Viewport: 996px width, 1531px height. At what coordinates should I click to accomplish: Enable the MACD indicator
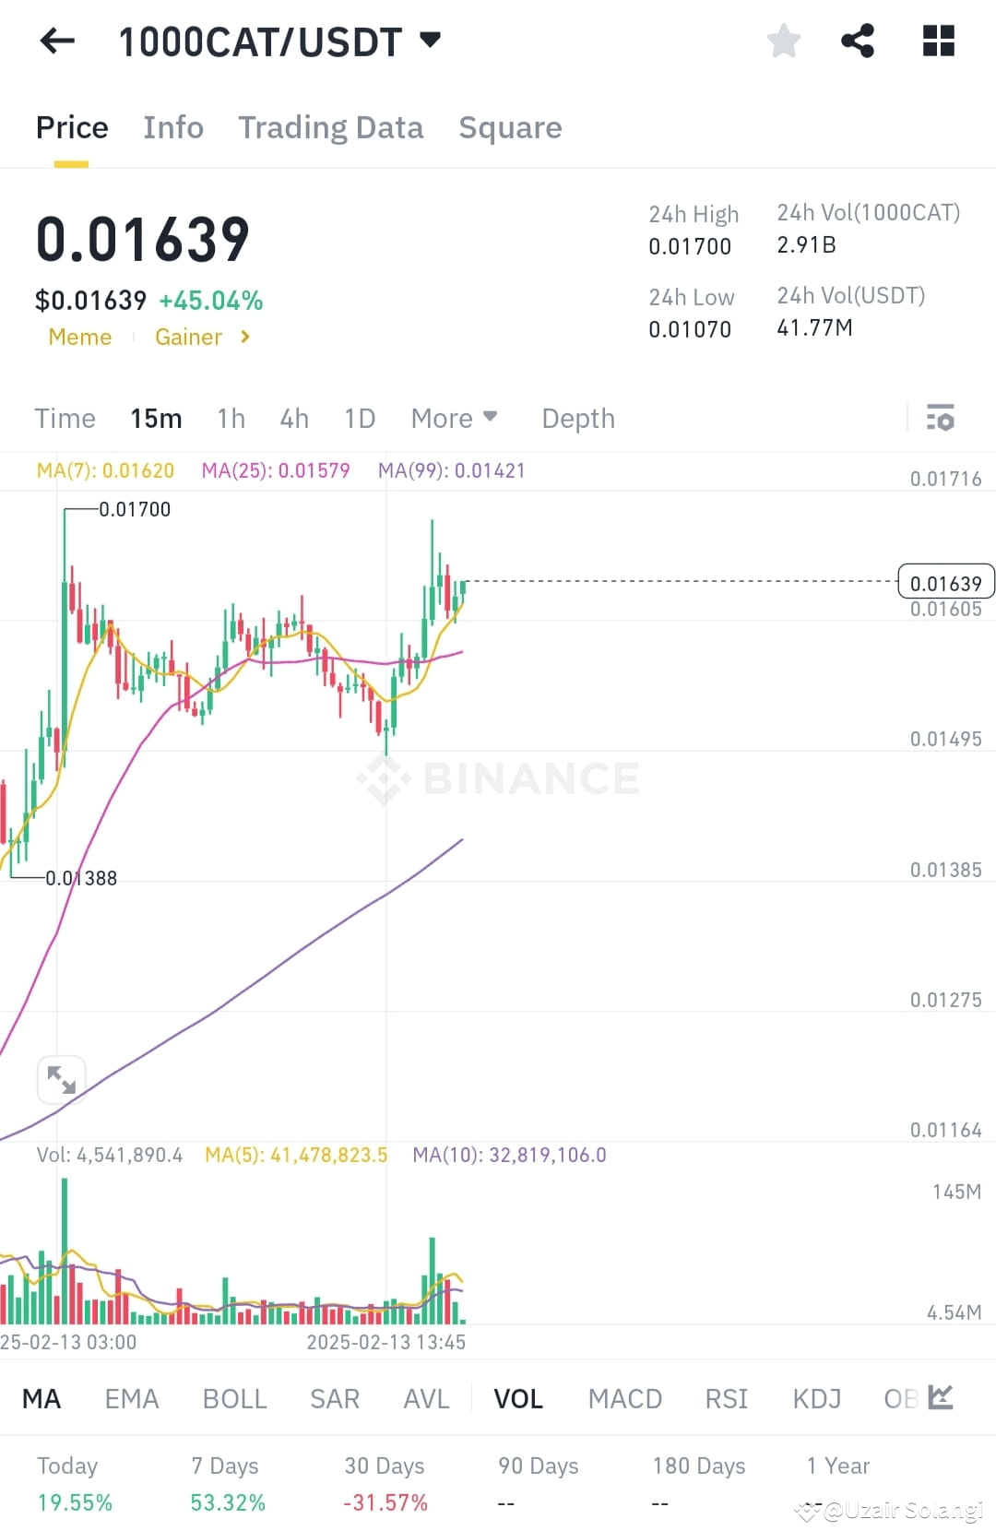pos(625,1398)
